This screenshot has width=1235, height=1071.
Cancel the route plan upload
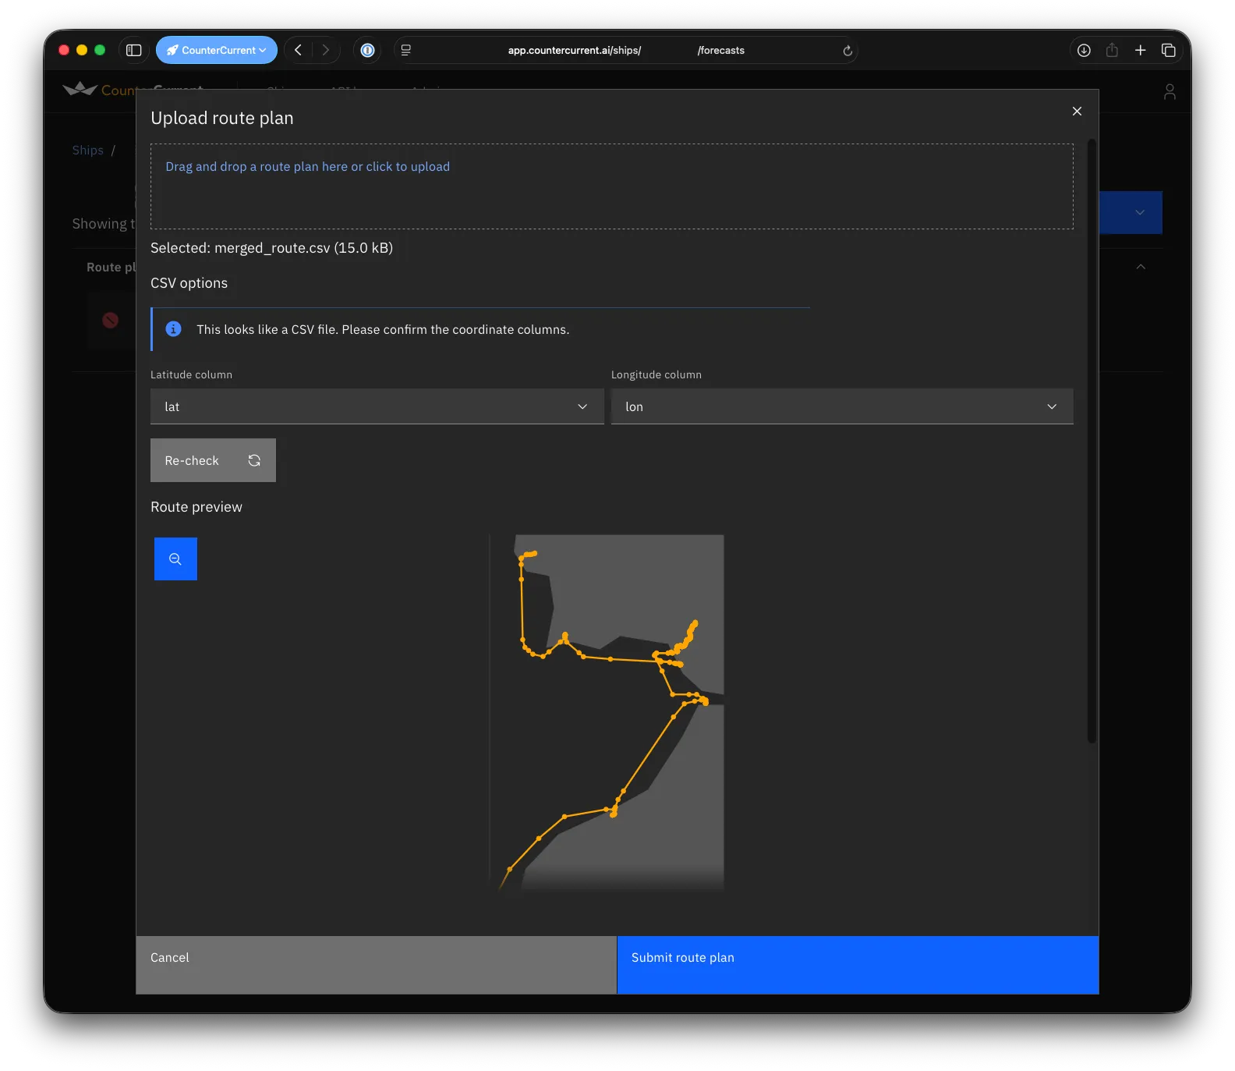click(377, 965)
